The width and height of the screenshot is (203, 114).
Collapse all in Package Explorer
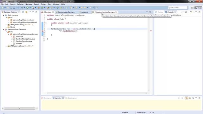click(x=23, y=12)
